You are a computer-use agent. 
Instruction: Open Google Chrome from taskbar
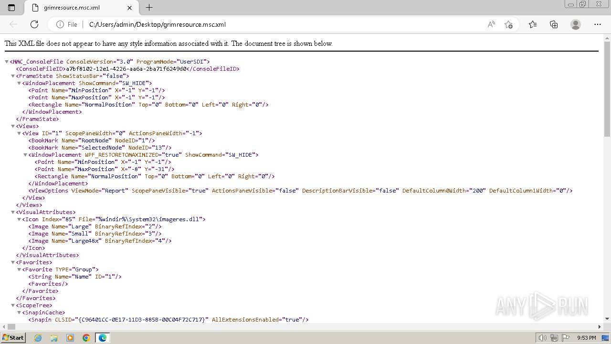86,338
